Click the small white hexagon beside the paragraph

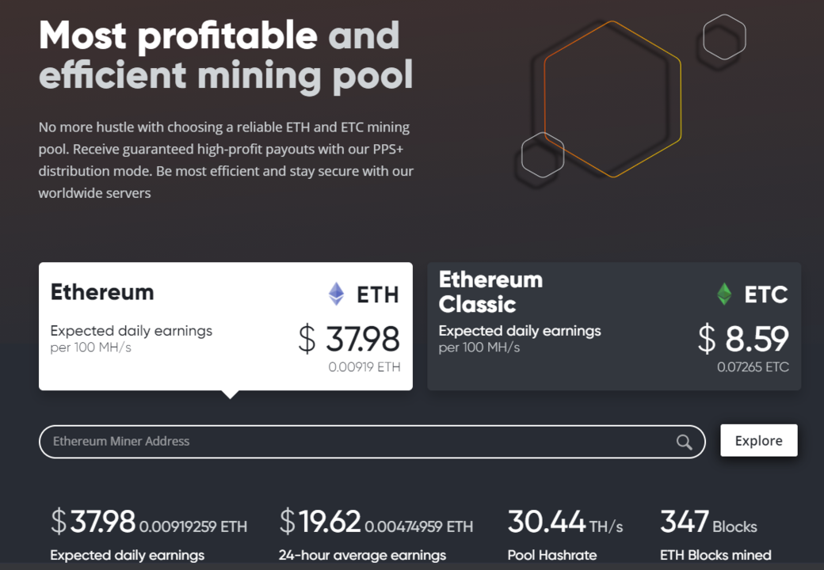pyautogui.click(x=543, y=154)
